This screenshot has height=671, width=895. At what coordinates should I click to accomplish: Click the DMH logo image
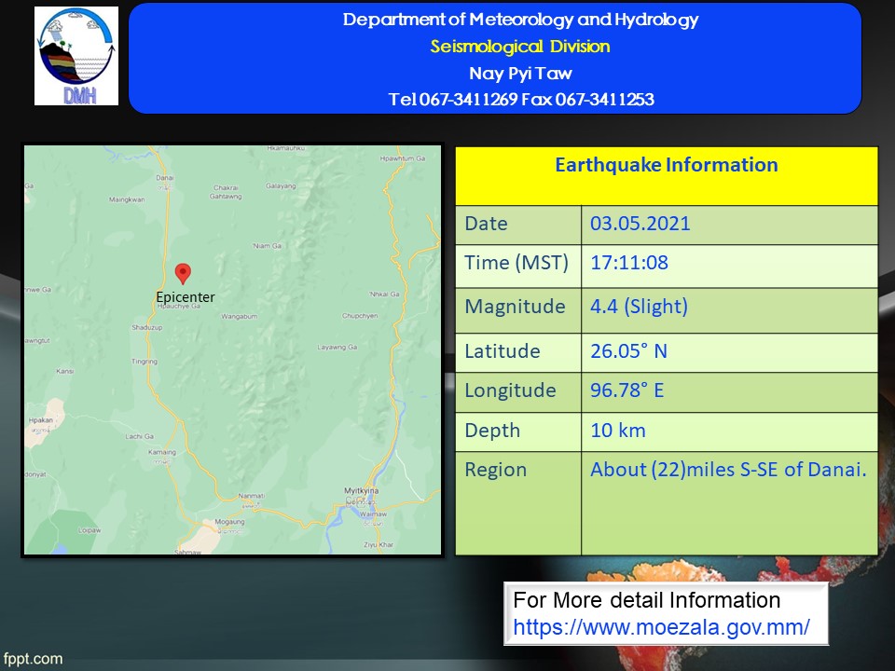[76, 57]
